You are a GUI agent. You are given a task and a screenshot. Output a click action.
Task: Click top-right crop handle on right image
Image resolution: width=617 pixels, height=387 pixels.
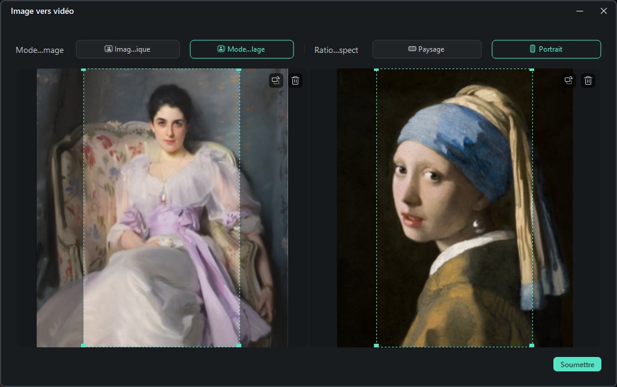(532, 69)
